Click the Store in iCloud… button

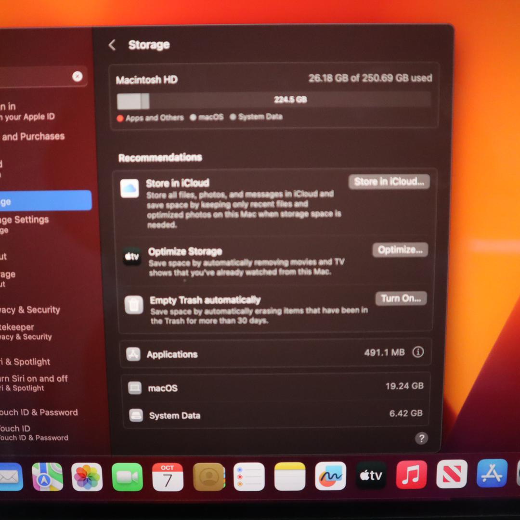pos(389,182)
